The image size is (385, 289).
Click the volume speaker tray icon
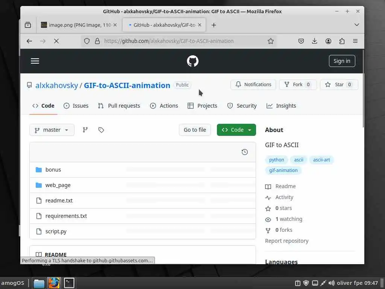[331, 283]
